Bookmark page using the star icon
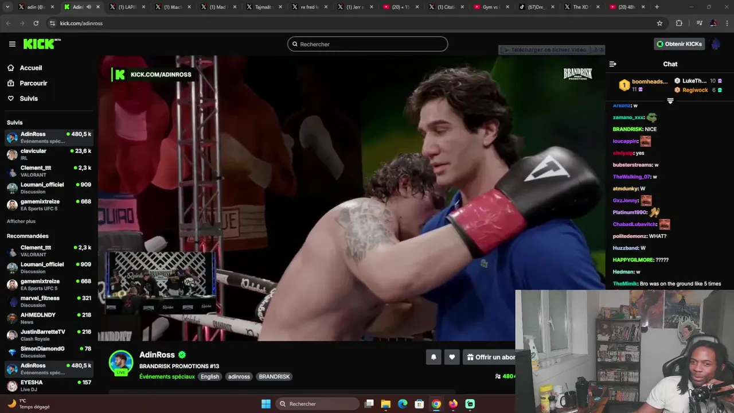Image resolution: width=734 pixels, height=413 pixels. [x=659, y=23]
